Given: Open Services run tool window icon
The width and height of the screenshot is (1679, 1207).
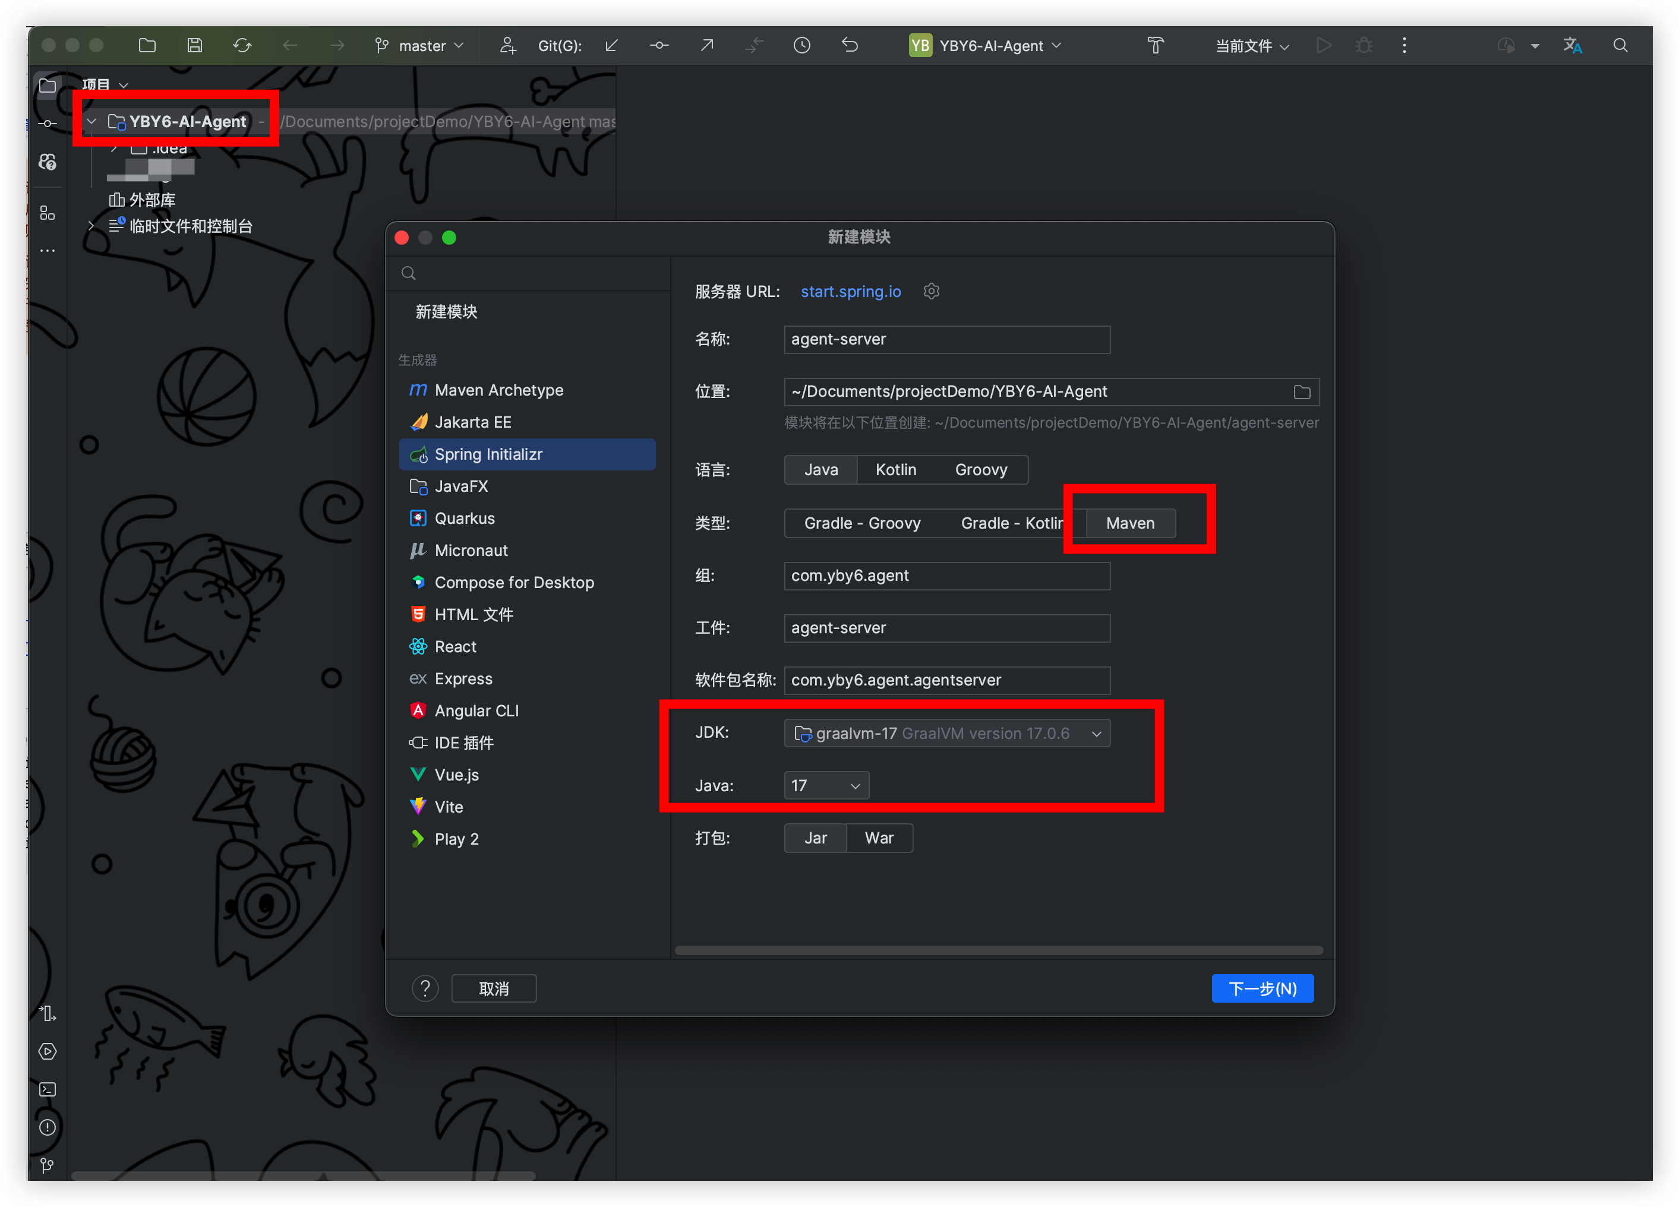Looking at the screenshot, I should coord(48,1051).
